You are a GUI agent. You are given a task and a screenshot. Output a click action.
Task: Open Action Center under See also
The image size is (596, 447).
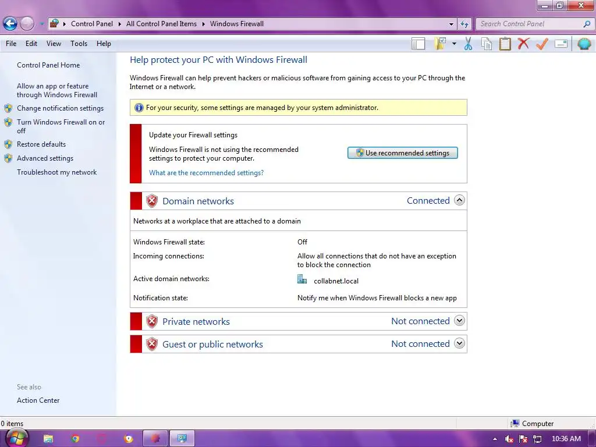(38, 400)
